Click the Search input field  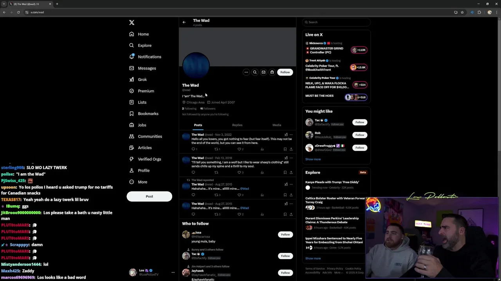[x=336, y=22]
